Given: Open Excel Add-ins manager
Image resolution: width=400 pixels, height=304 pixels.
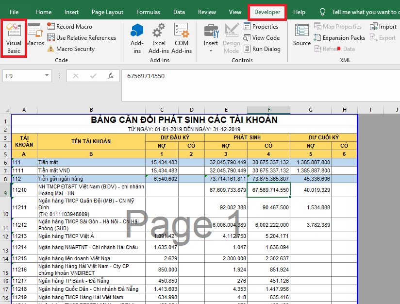Looking at the screenshot, I should click(159, 37).
